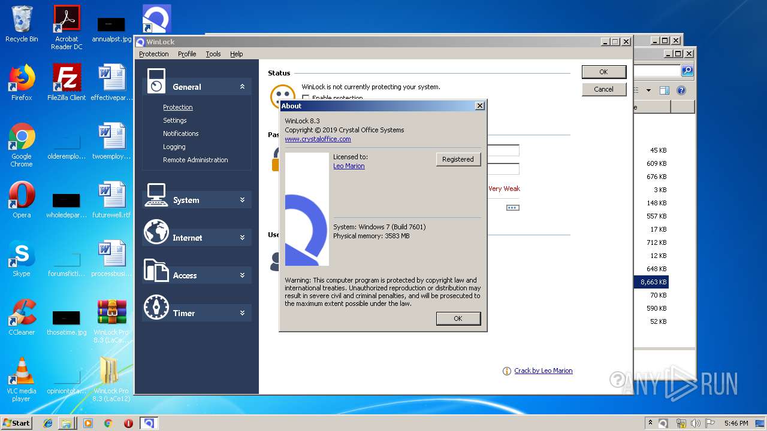The width and height of the screenshot is (767, 431).
Task: Open VLC media player desktop shortcut
Action: click(22, 380)
